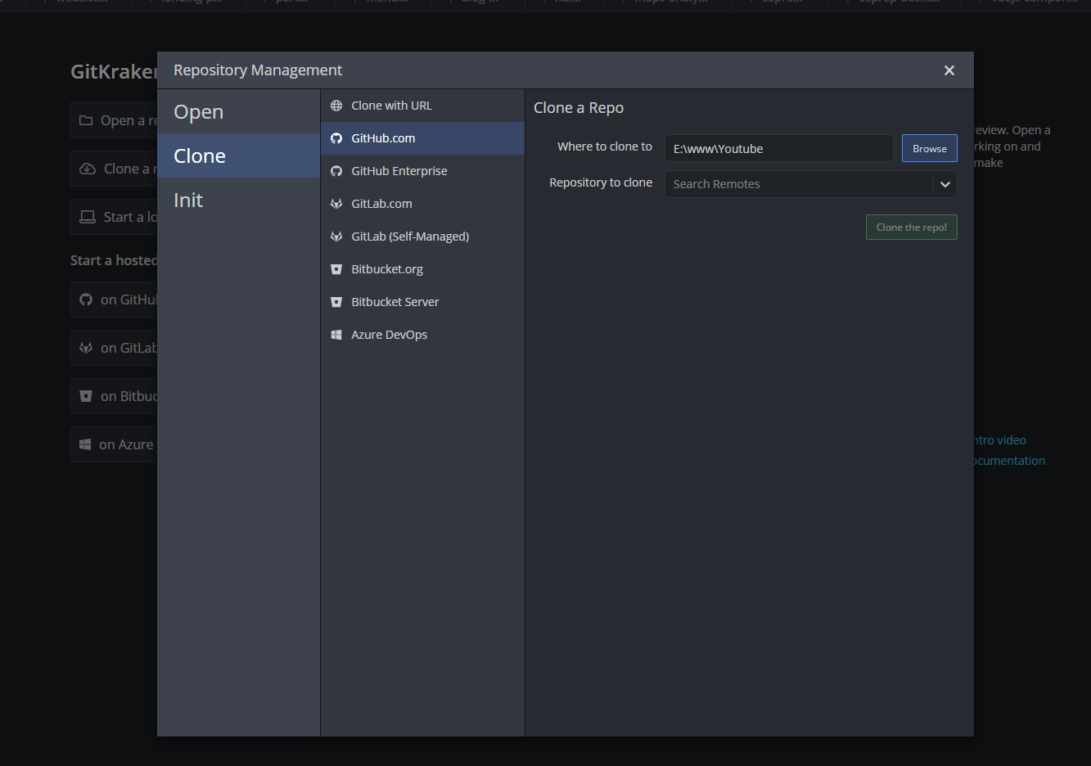This screenshot has height=766, width=1091.
Task: Click the Where to clone to label
Action: pos(605,146)
